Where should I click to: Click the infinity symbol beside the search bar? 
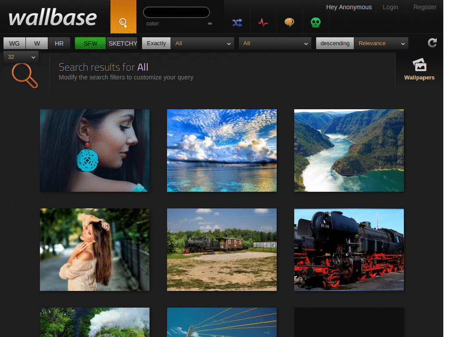point(210,24)
